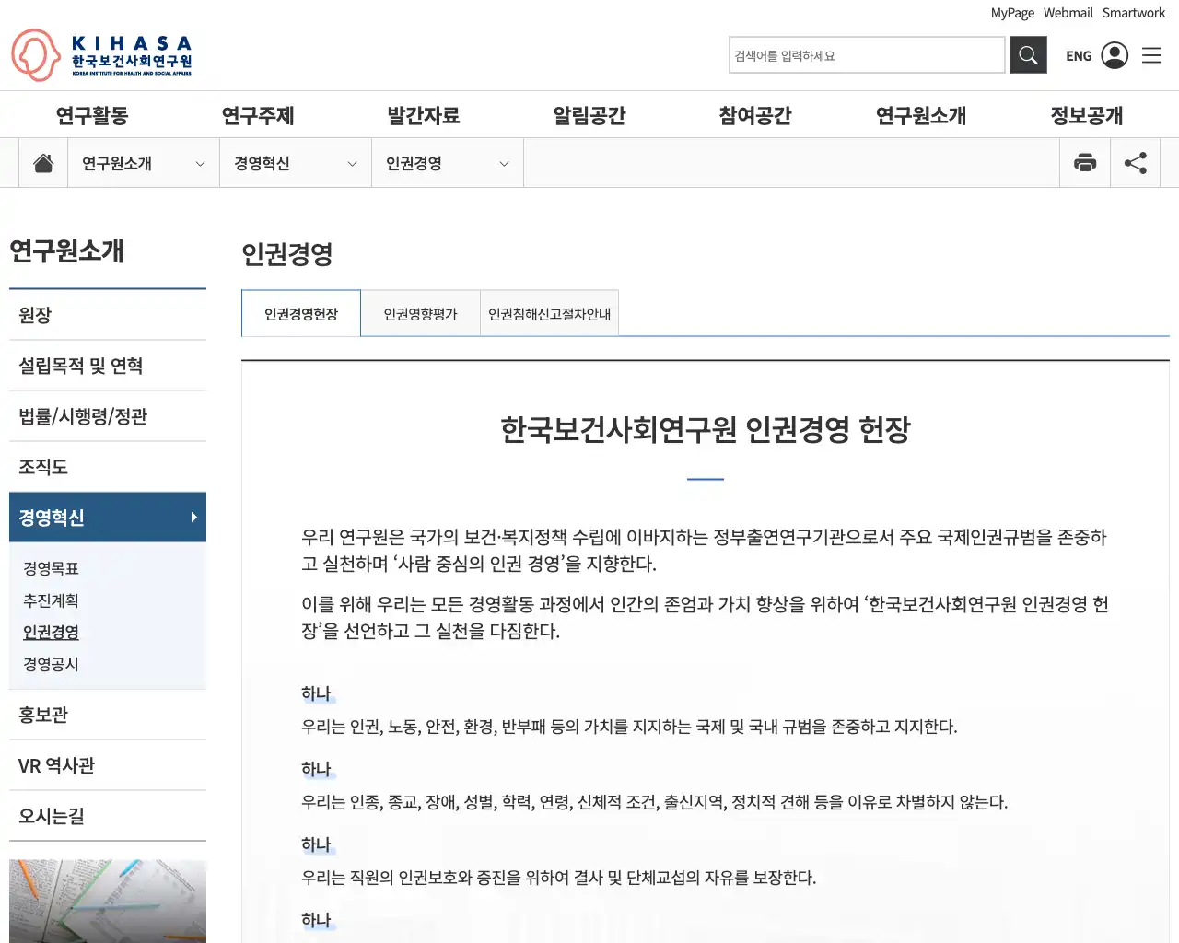Share this page via share icon
The height and width of the screenshot is (943, 1179).
click(x=1135, y=163)
